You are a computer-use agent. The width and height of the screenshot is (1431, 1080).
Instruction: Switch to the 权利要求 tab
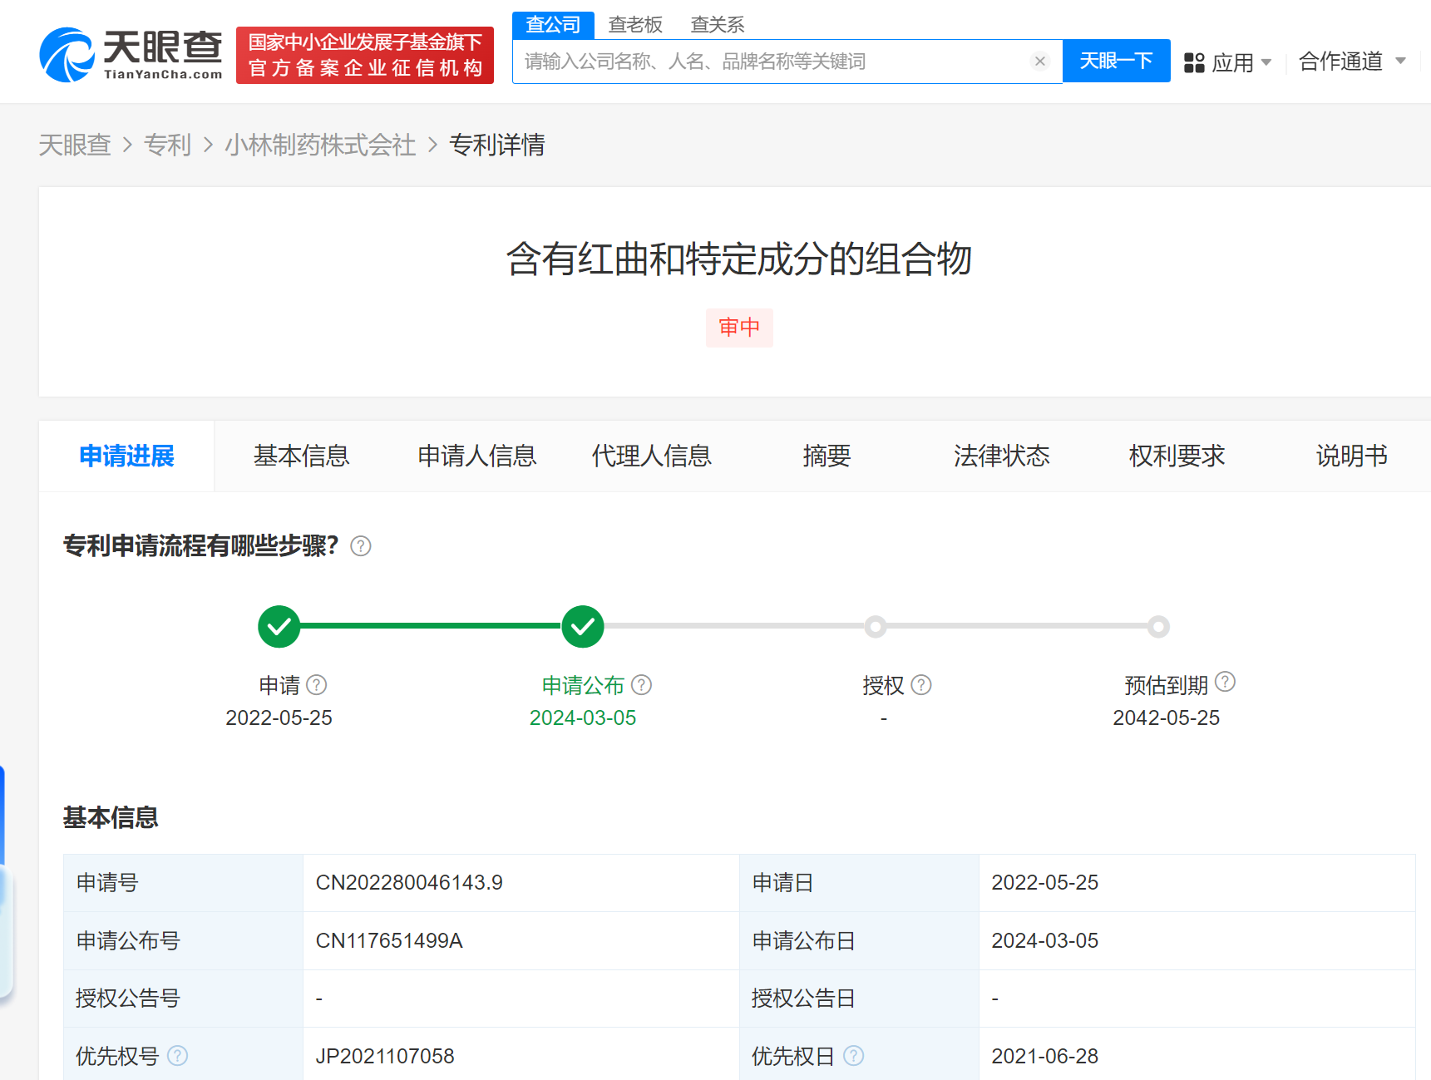click(1177, 456)
